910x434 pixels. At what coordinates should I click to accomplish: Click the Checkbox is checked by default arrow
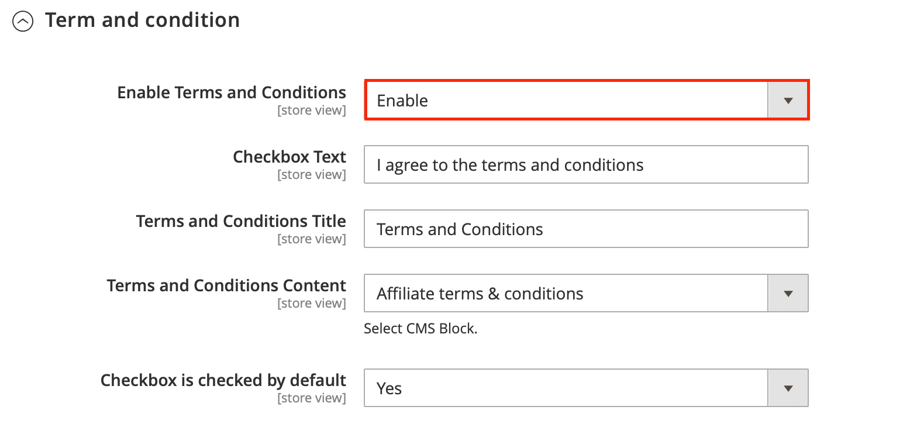point(788,388)
